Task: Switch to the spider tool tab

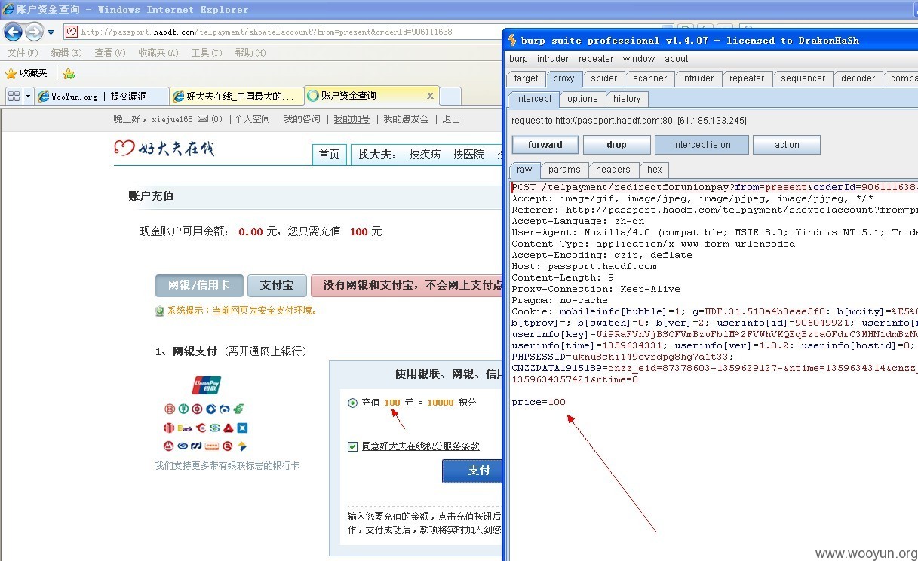Action: [604, 78]
